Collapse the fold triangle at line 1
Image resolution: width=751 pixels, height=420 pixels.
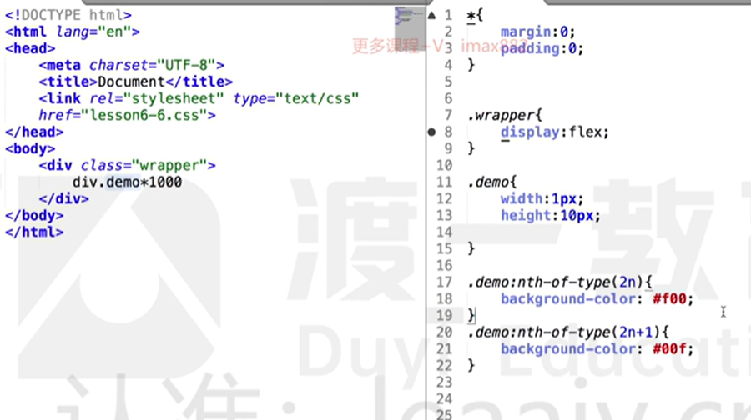coord(431,16)
